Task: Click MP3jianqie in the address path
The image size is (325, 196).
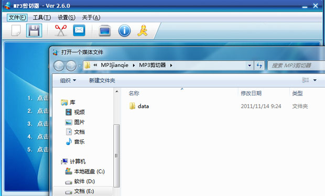Action: click(x=114, y=66)
